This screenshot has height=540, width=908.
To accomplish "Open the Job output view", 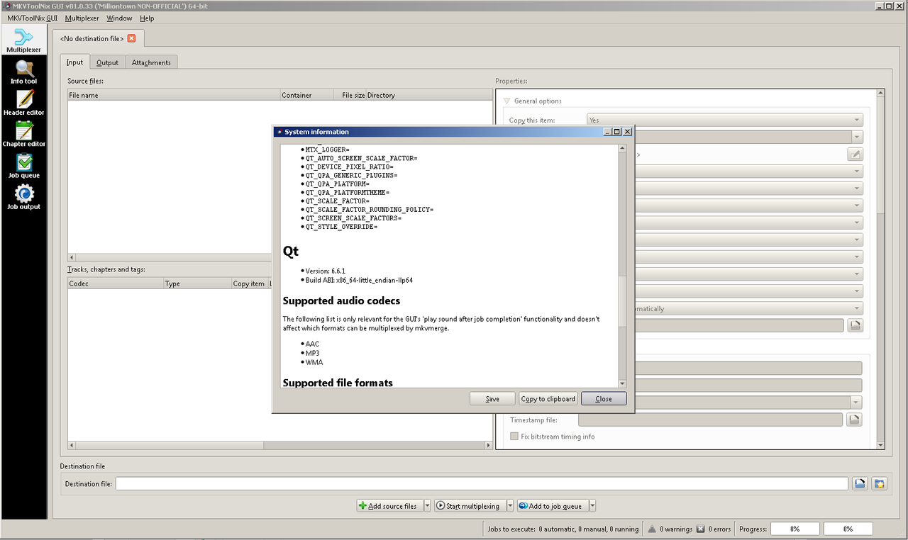I will (x=24, y=198).
